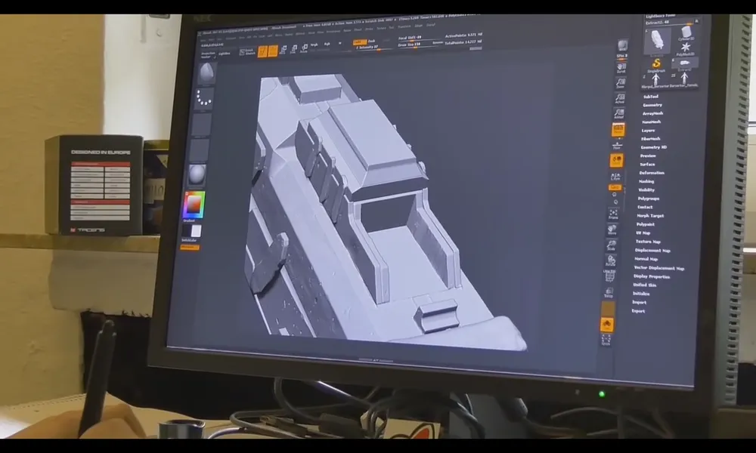756x453 pixels.
Task: Toggle the Floor grid button
Action: pos(617,145)
